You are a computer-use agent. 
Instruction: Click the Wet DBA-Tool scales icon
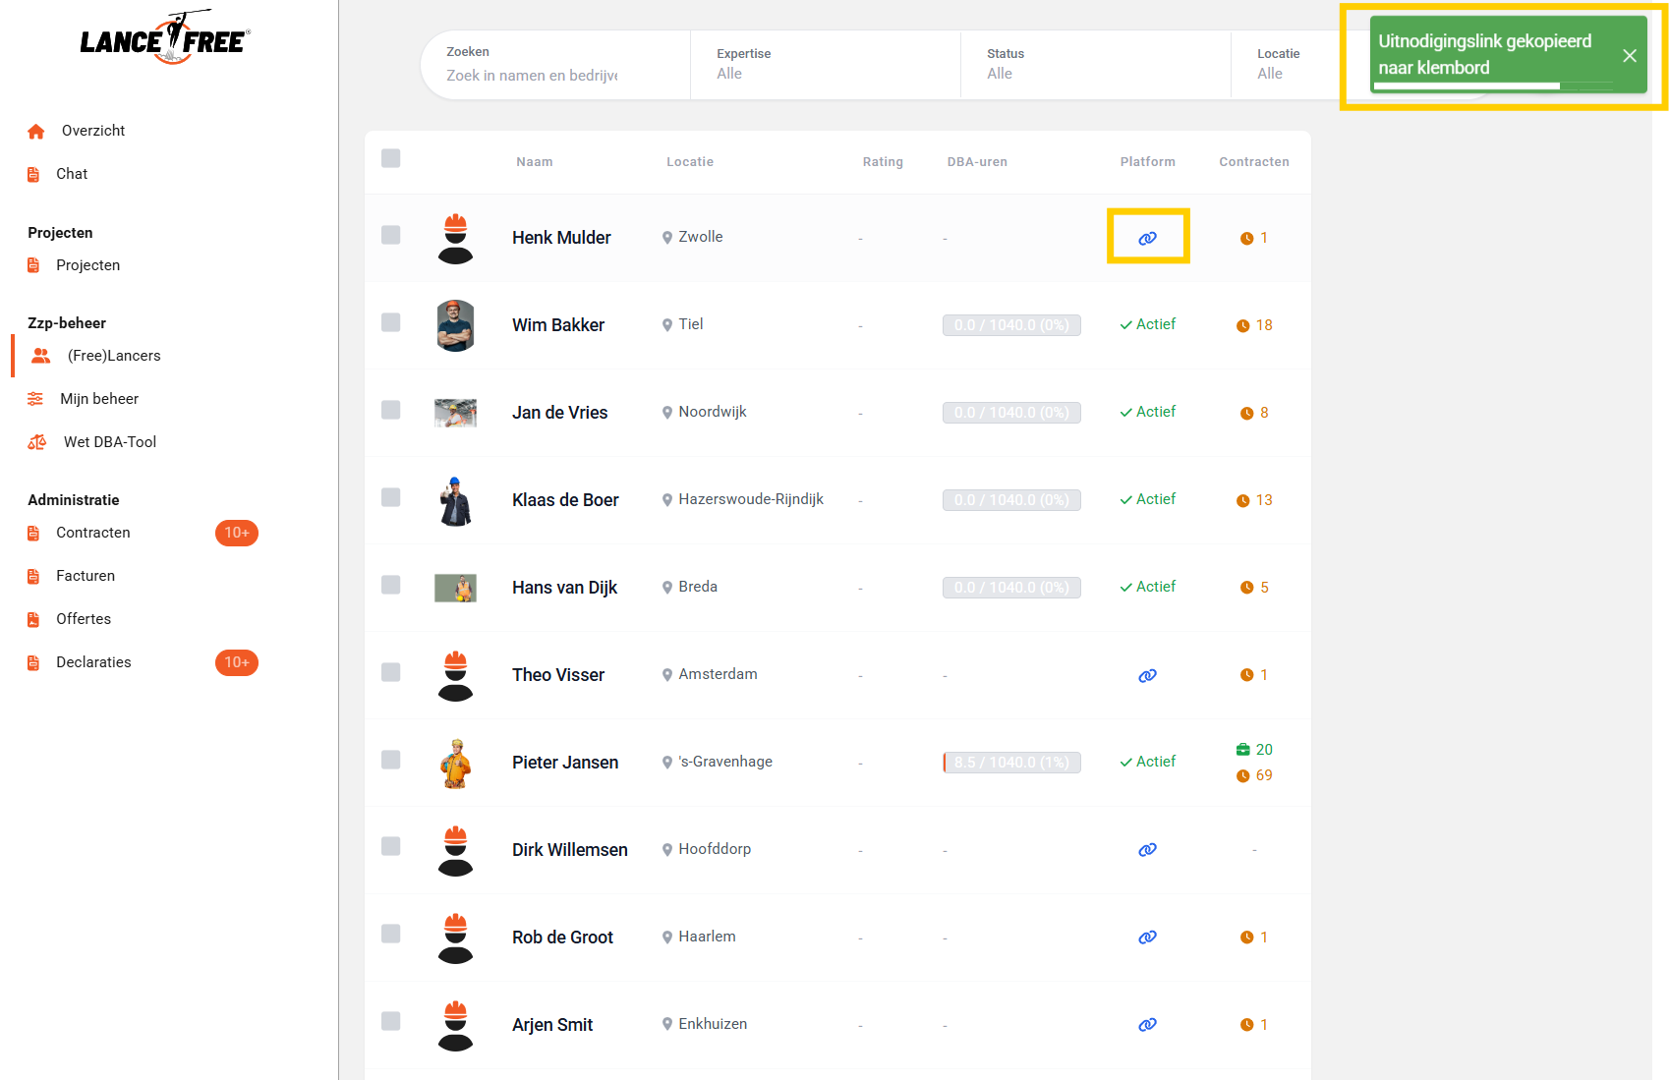tap(36, 442)
